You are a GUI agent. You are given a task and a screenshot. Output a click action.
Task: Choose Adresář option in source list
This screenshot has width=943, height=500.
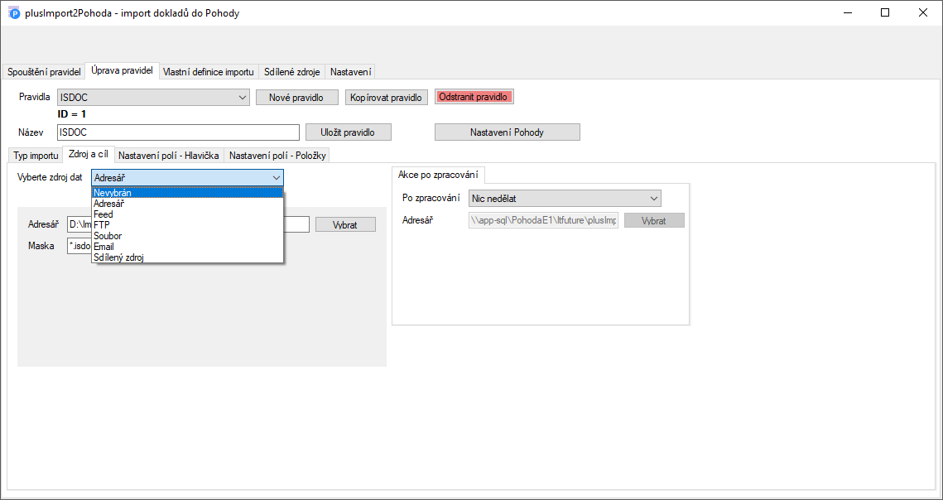point(187,204)
